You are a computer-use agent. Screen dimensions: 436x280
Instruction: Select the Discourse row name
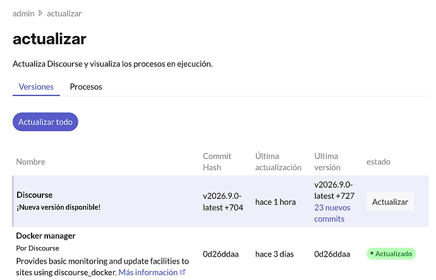(x=35, y=195)
